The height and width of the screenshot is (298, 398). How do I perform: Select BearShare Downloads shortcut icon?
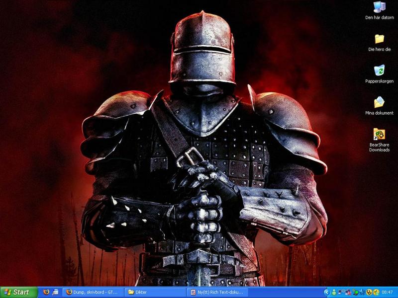[379, 134]
